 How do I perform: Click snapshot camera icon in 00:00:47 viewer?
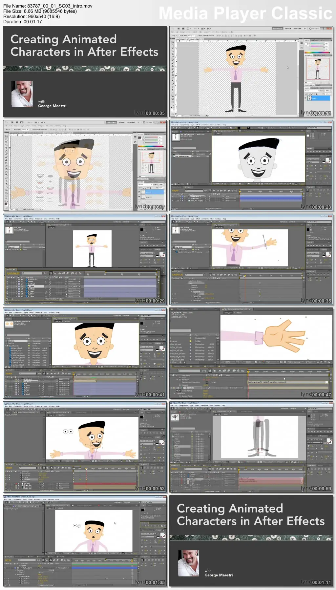pyautogui.click(x=256, y=362)
